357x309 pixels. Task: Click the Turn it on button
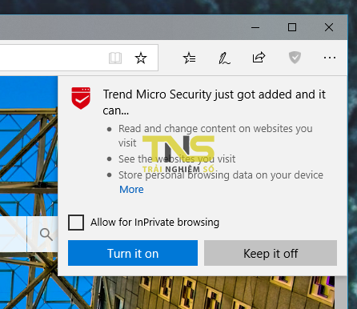[x=133, y=253]
